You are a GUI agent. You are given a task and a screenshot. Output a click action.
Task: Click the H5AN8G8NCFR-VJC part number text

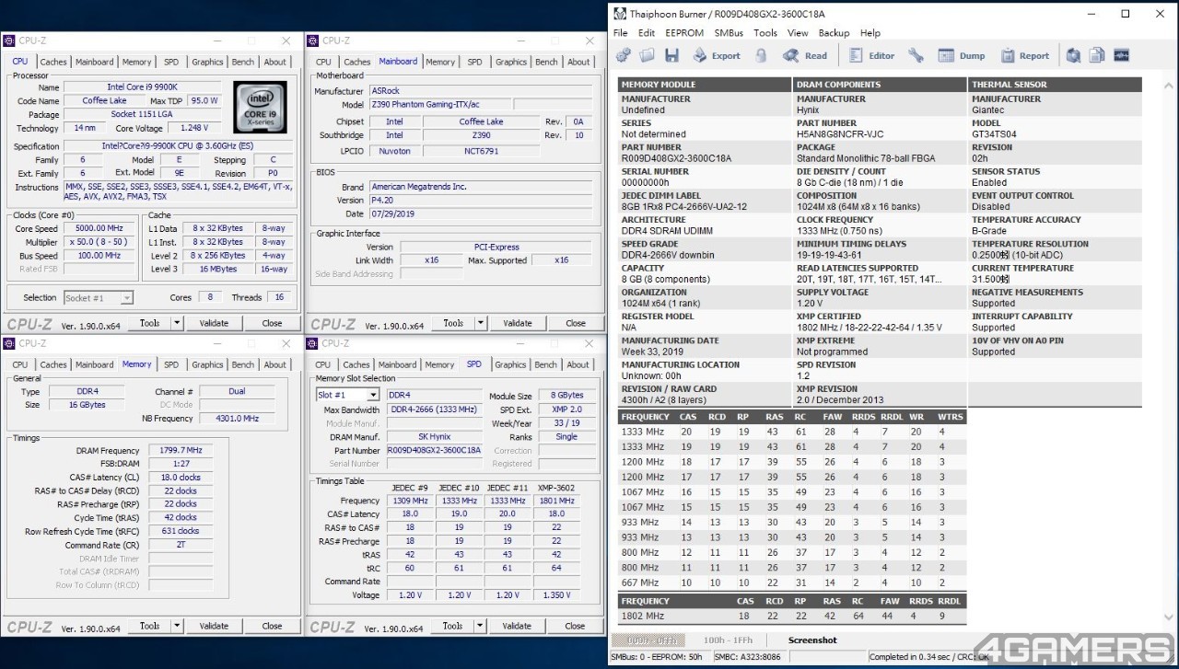click(840, 134)
